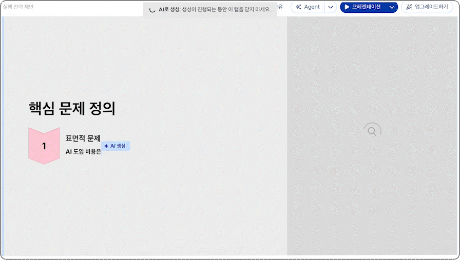This screenshot has height=260, width=460.
Task: Expand the Agent dropdown arrow
Action: click(331, 7)
